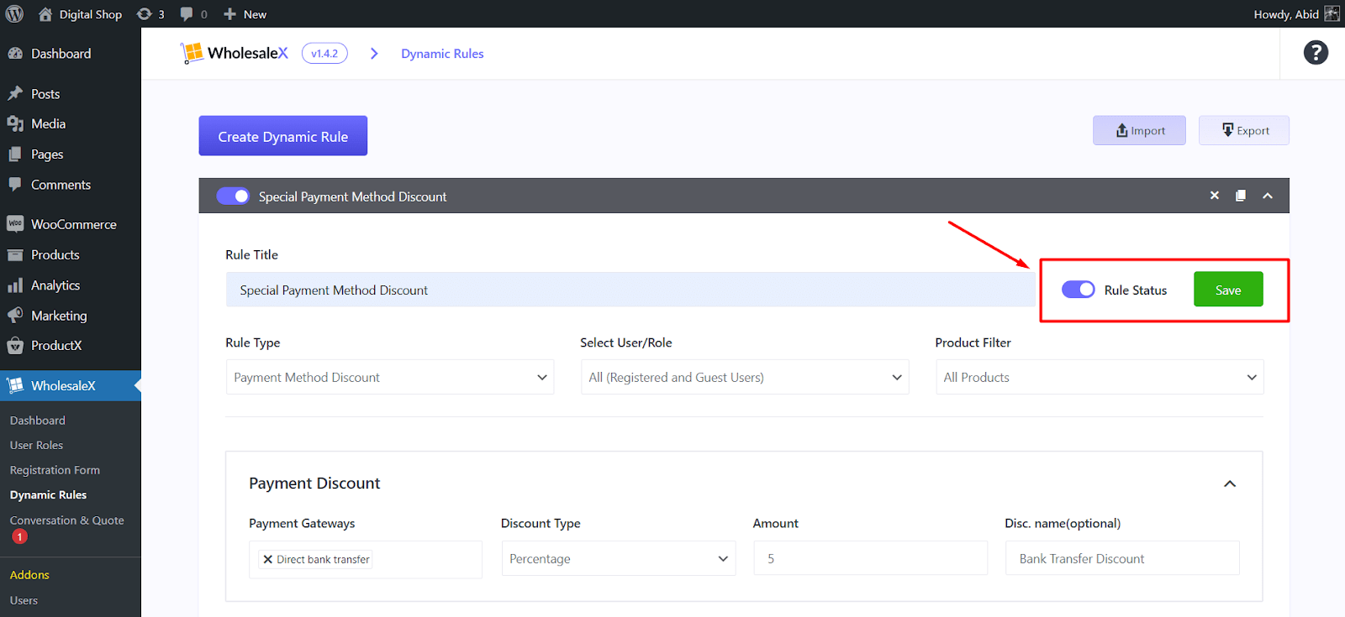
Task: Save the rule with green Save button
Action: tap(1228, 290)
